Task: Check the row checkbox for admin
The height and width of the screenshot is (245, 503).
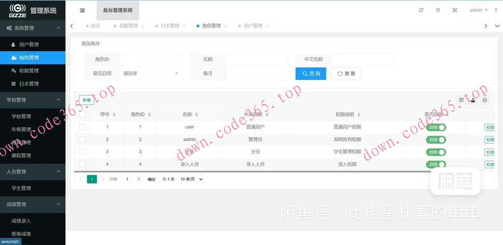Action: point(82,140)
